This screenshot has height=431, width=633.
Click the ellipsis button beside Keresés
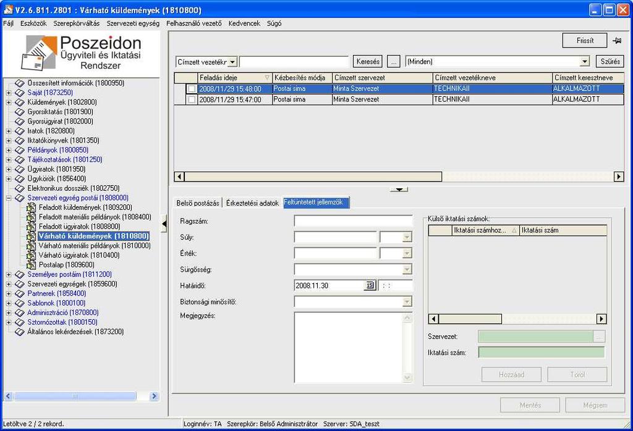point(394,62)
